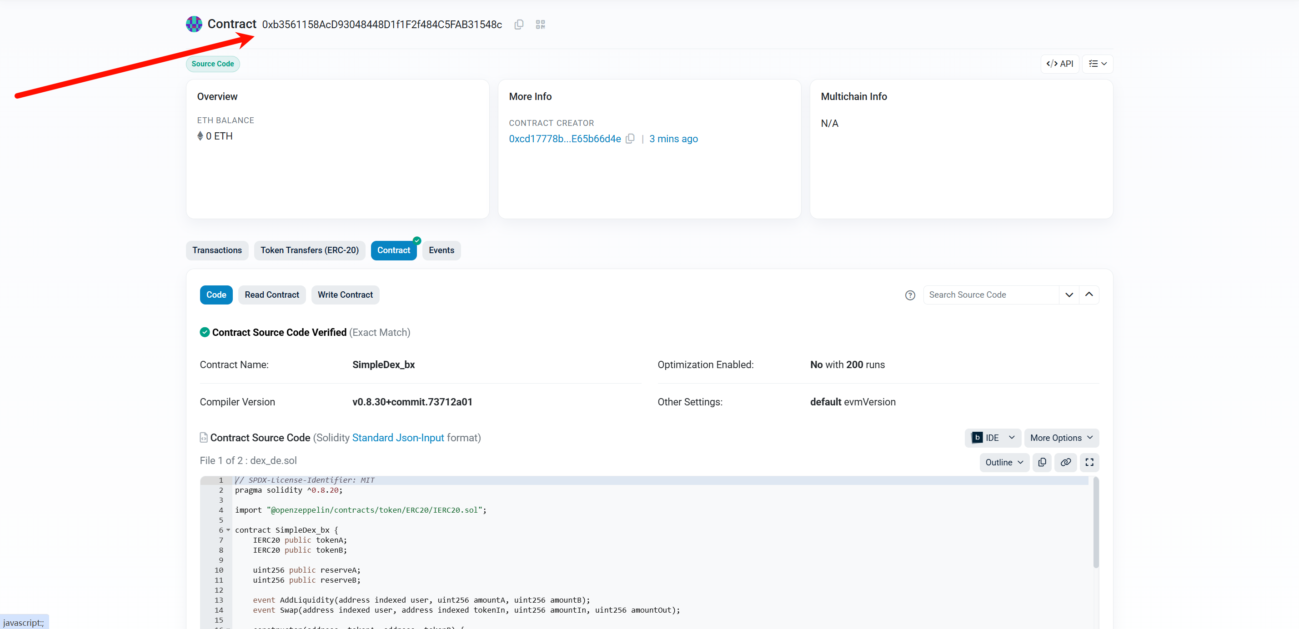The image size is (1299, 629).
Task: Copy the contract creator address
Action: 630,139
